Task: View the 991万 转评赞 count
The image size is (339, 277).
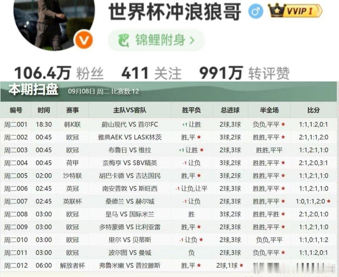Action: (244, 73)
